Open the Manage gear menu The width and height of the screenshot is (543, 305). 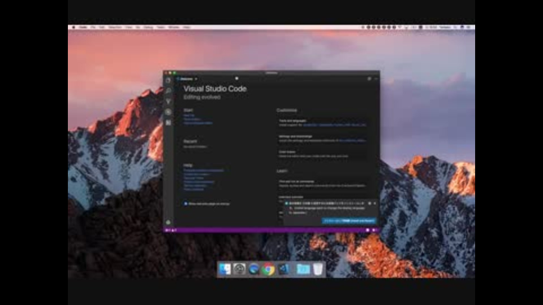tap(169, 223)
